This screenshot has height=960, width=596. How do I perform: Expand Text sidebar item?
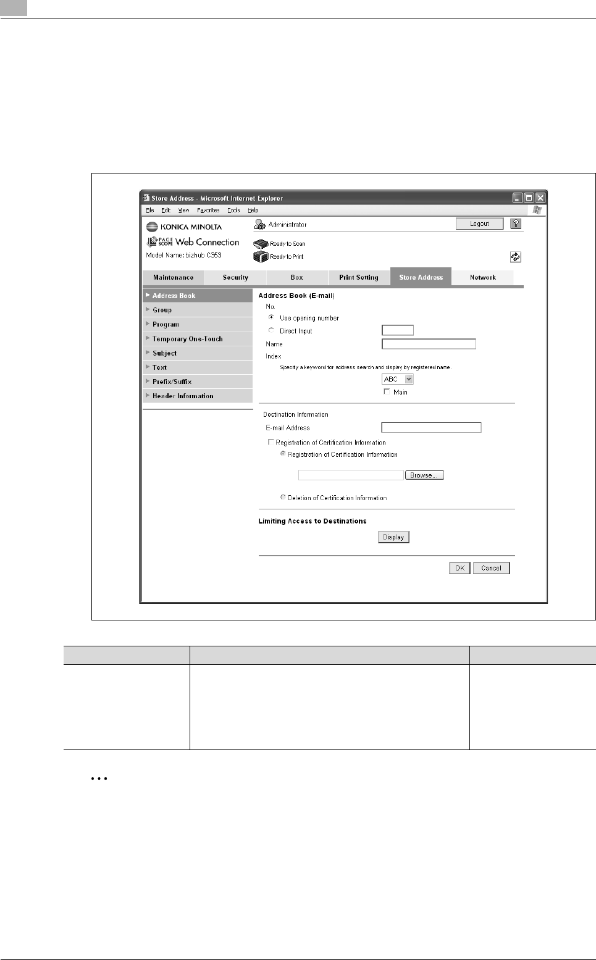coord(198,367)
